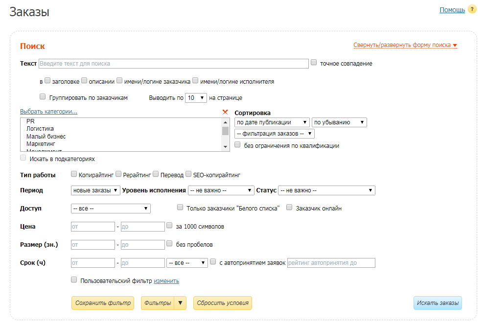The image size is (486, 327).
Task: Click the Искать заказы button
Action: (438, 303)
